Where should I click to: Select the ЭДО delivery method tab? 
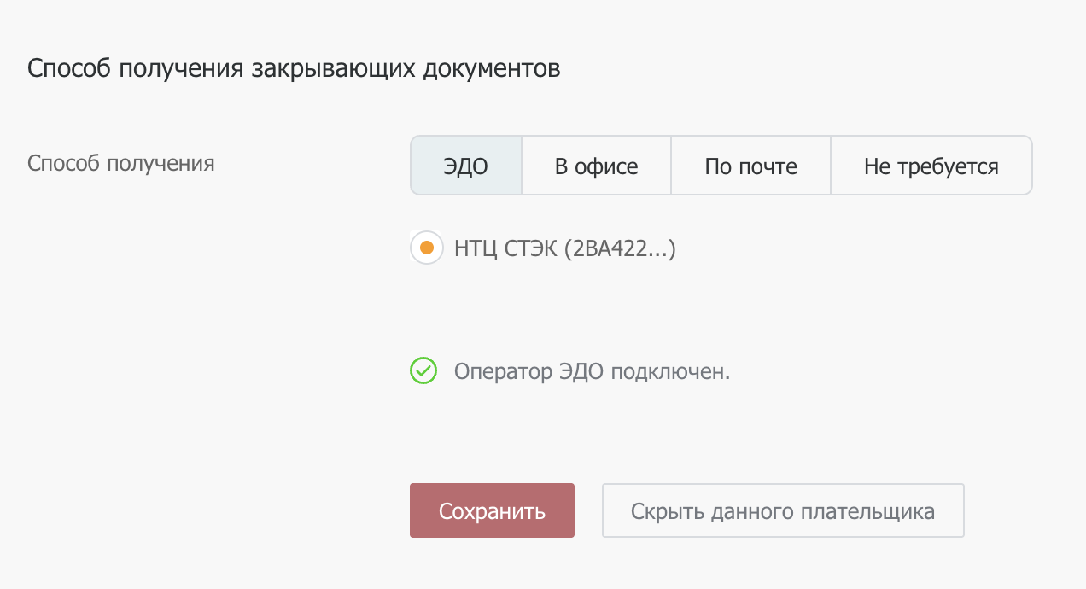pyautogui.click(x=466, y=166)
